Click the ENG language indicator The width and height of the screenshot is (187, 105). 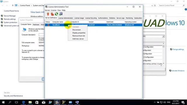(169, 102)
